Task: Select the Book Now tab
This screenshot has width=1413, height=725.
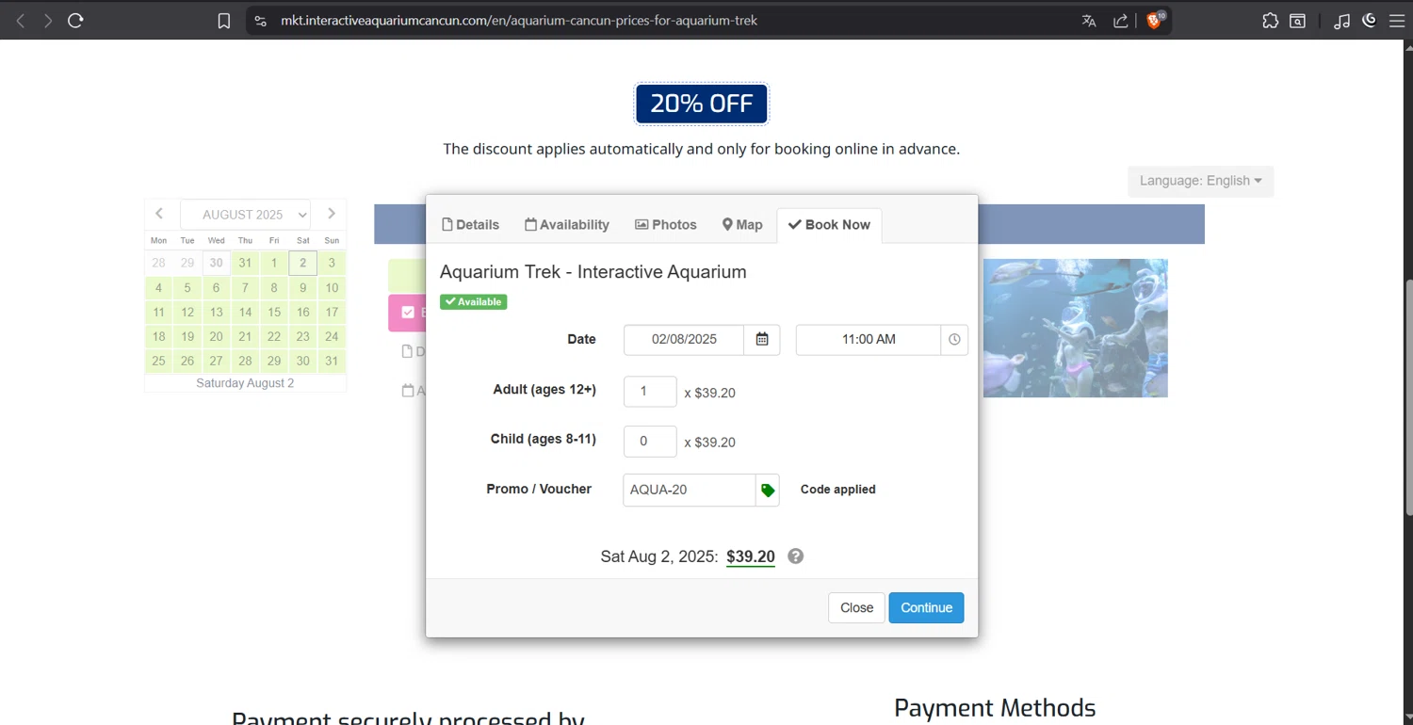Action: [x=829, y=225]
